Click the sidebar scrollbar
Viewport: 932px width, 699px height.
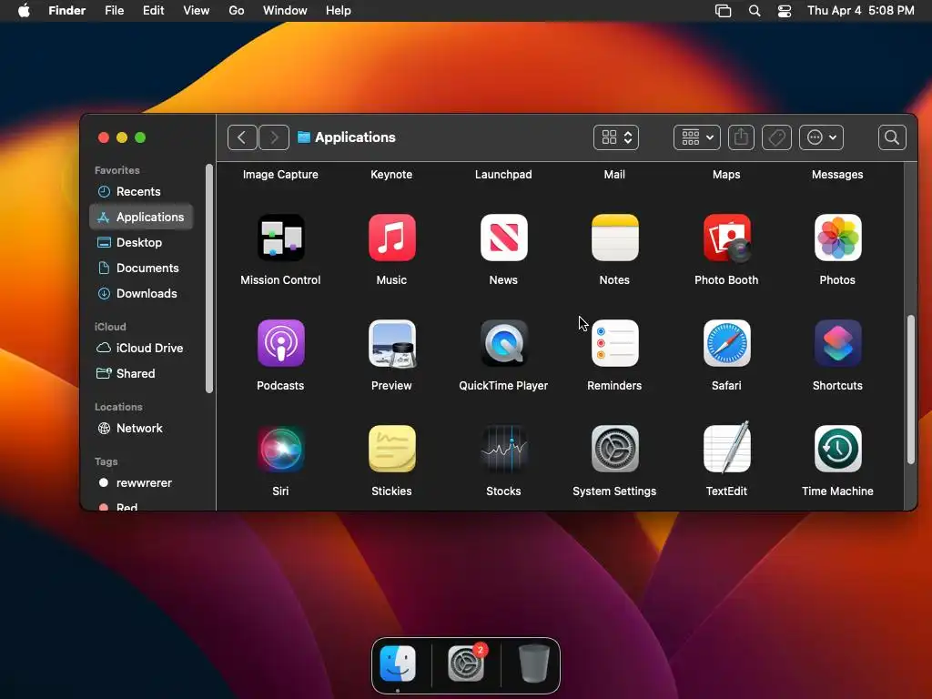click(x=208, y=279)
